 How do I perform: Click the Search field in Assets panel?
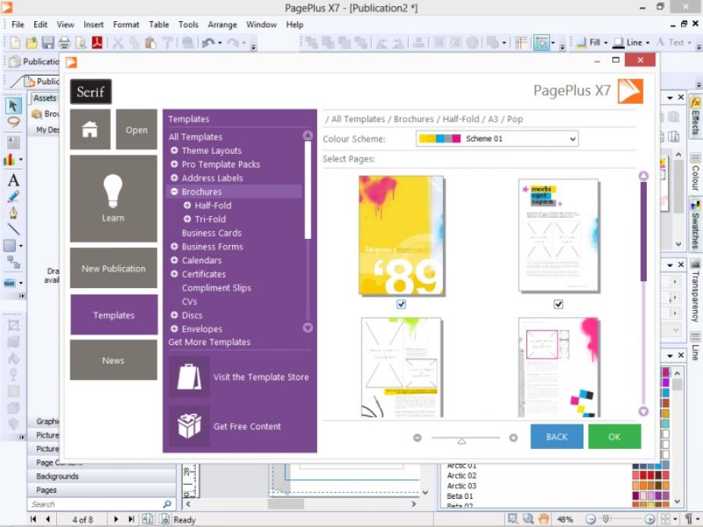coord(95,504)
